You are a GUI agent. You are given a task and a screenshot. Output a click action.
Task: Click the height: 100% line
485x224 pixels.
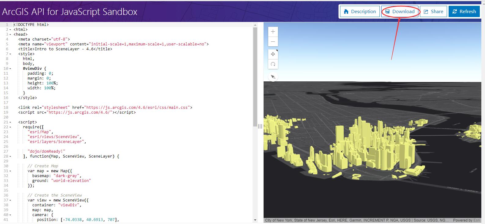(43, 83)
